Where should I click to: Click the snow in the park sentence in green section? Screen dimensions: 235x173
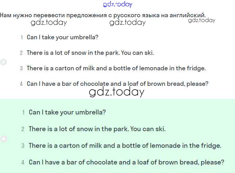97,129
